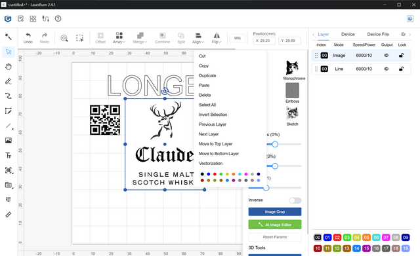Pick layer color swatch 07 magenta
This screenshot has width=420, height=256.
[x=386, y=237]
